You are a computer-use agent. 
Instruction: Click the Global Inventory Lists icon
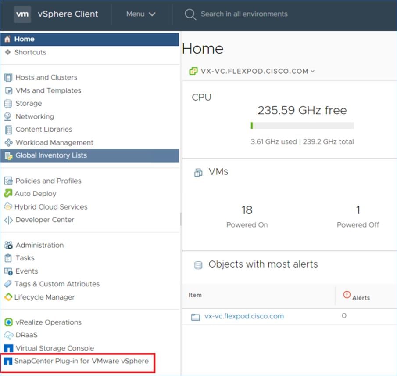click(x=8, y=156)
